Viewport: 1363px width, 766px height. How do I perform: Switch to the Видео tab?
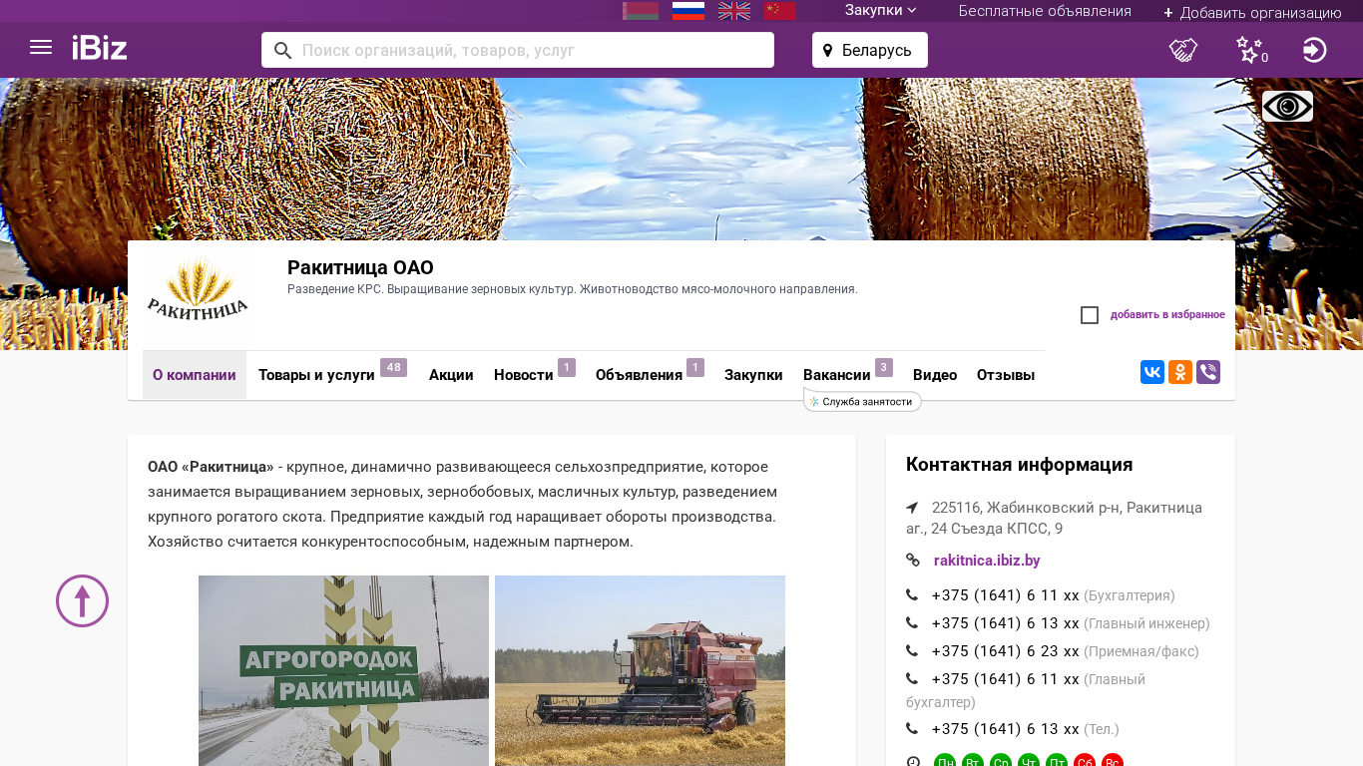coord(935,375)
